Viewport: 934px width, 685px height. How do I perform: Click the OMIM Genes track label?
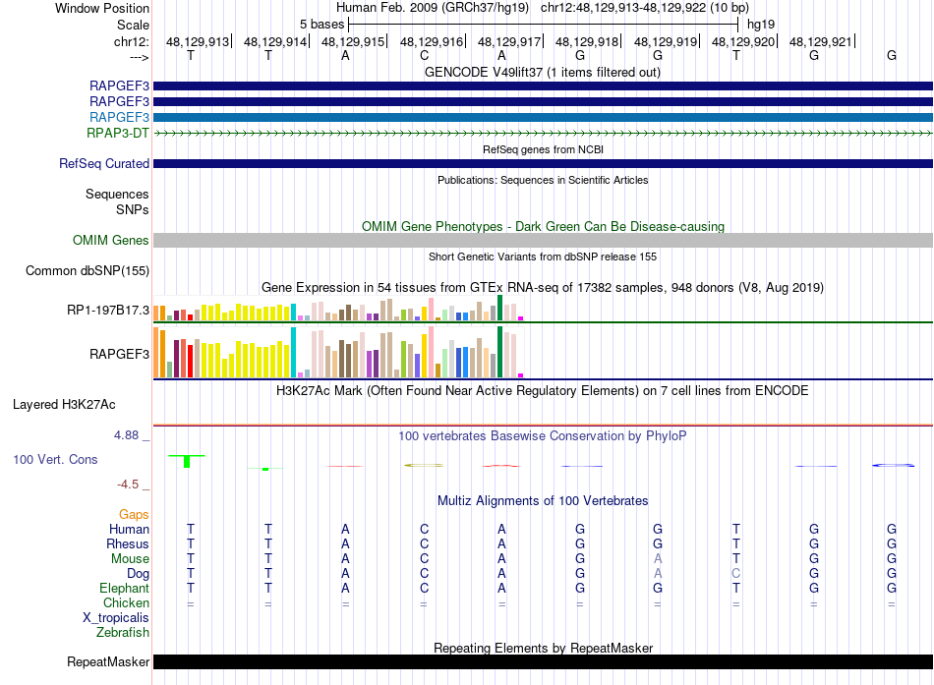tap(110, 240)
